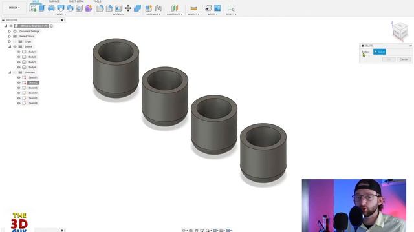
Task: Click the Named Views folder icon
Action: click(15, 36)
